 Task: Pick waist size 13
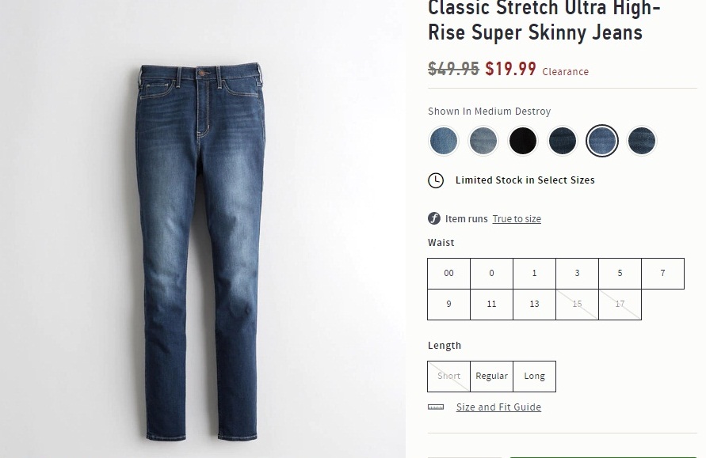[535, 305]
